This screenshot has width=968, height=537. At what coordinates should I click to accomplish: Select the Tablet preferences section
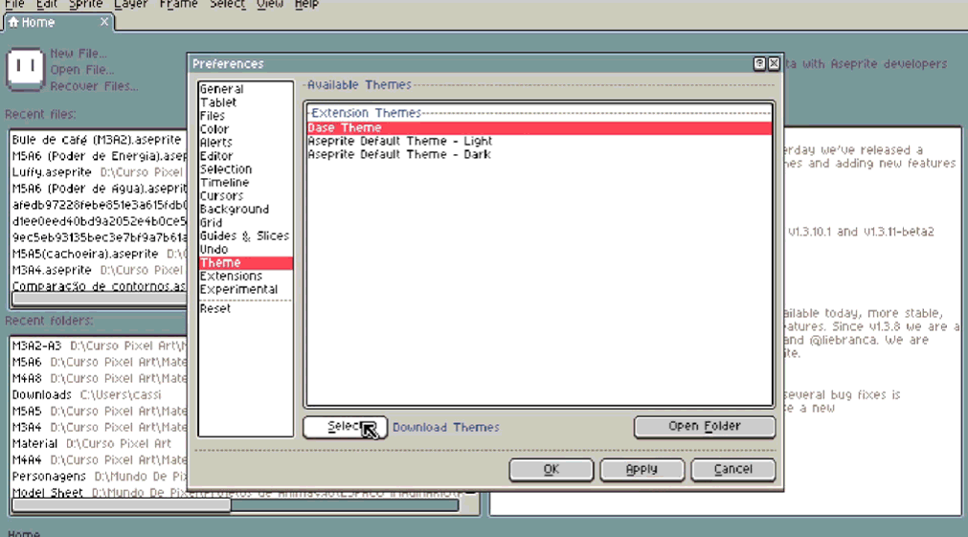point(246,102)
